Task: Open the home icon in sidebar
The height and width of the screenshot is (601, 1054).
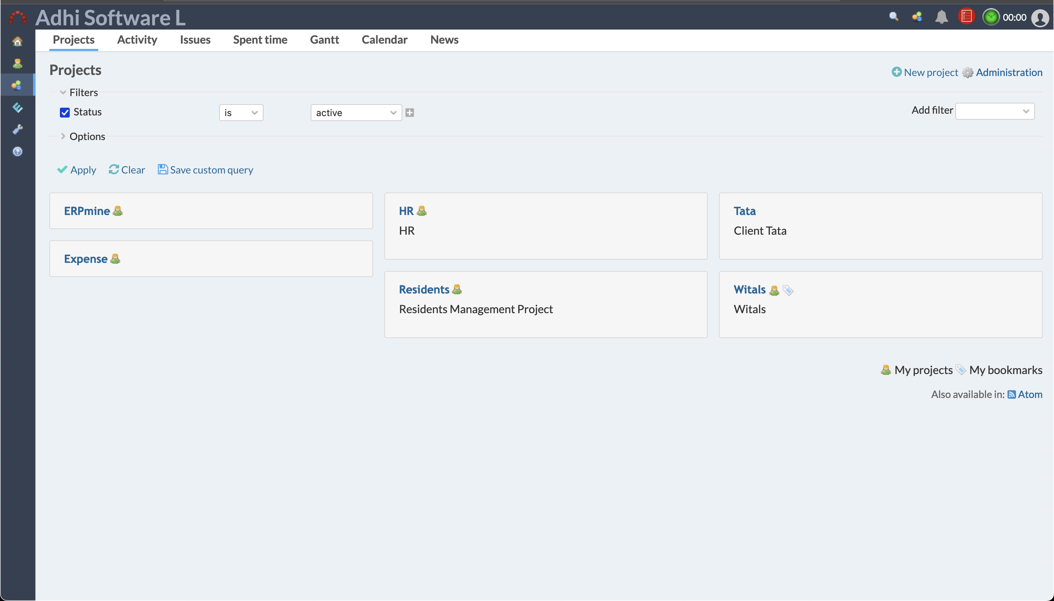Action: tap(17, 41)
